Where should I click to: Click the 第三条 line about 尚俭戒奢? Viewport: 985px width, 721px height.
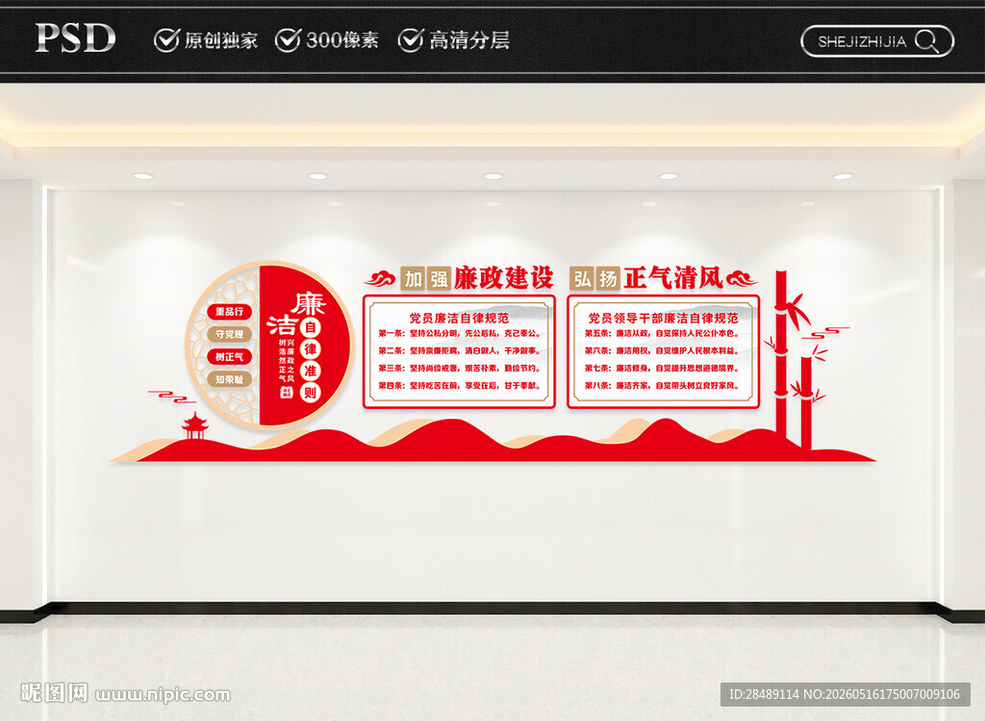[459, 369]
